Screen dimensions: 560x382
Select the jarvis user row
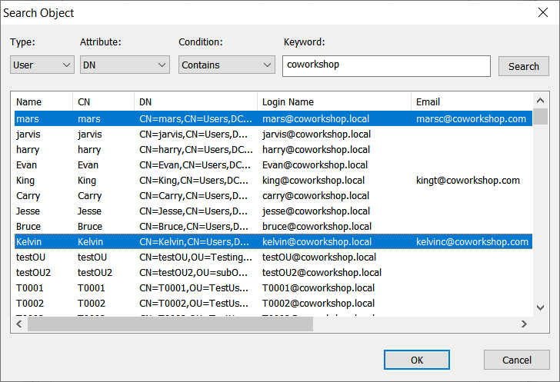point(273,135)
